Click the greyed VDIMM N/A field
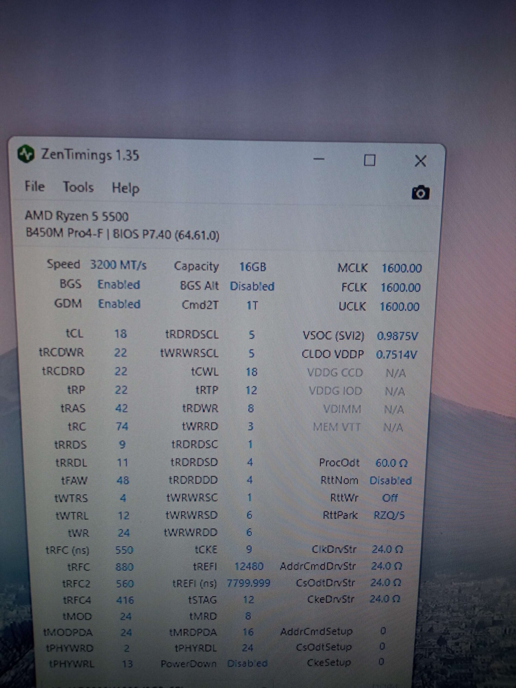 [394, 409]
